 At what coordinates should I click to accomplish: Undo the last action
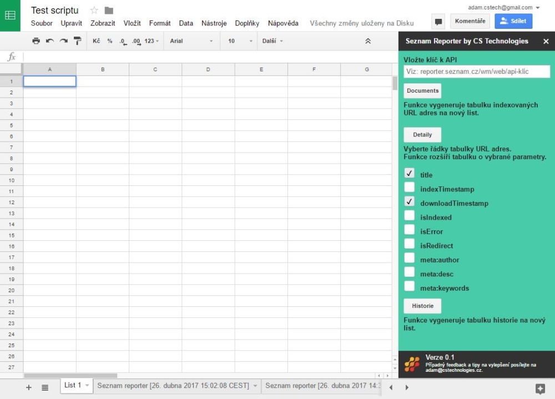(49, 41)
